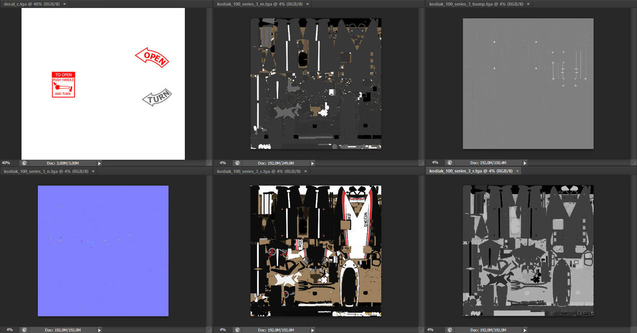Click the 4% zoom field in the _r.tga window
The image size is (637, 333).
430,330
